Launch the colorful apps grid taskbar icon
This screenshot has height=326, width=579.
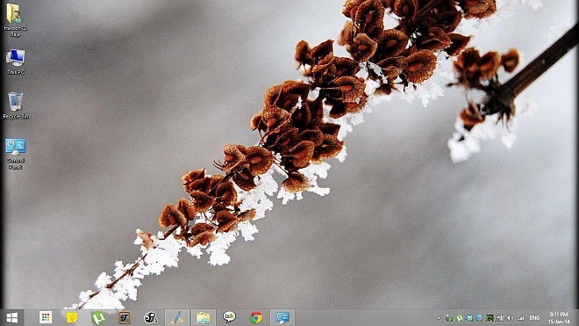tap(46, 317)
